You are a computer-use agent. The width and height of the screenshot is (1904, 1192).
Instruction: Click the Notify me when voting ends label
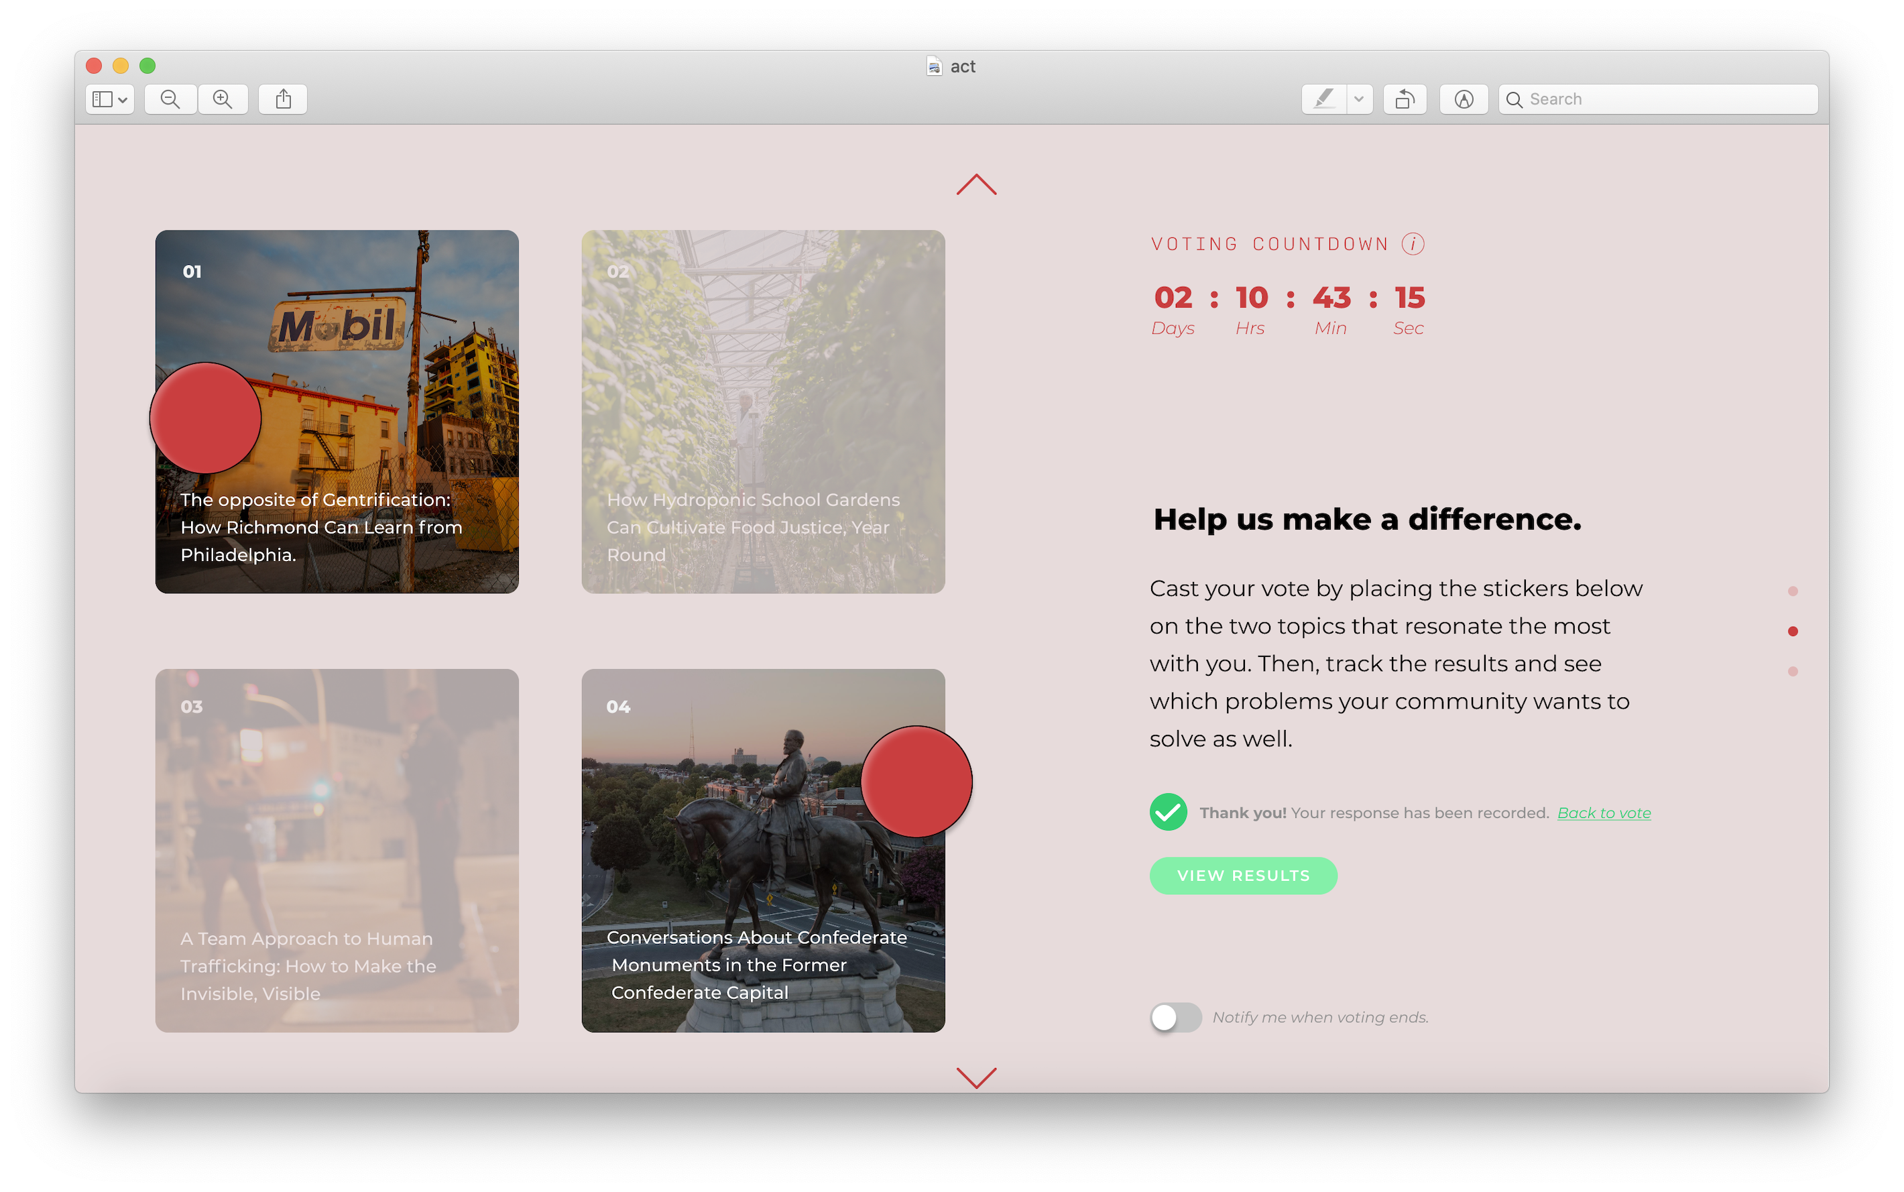(x=1321, y=1018)
